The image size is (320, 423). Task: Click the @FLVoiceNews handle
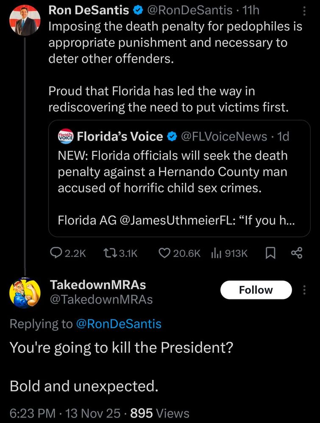224,136
